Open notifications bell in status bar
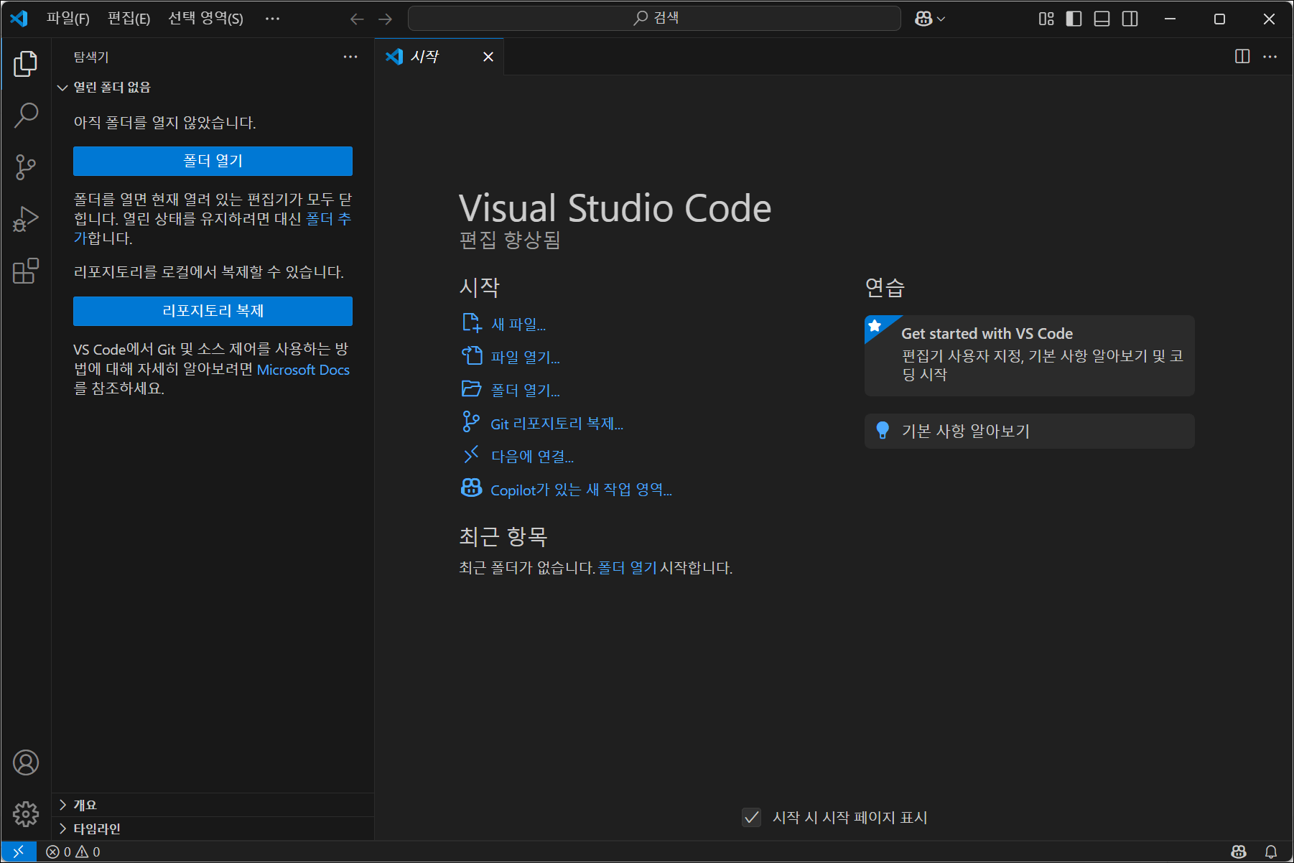Screen dimensions: 1294x863 [1271, 852]
